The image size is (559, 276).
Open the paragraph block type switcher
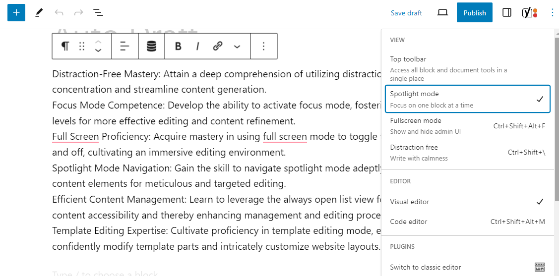click(x=65, y=46)
